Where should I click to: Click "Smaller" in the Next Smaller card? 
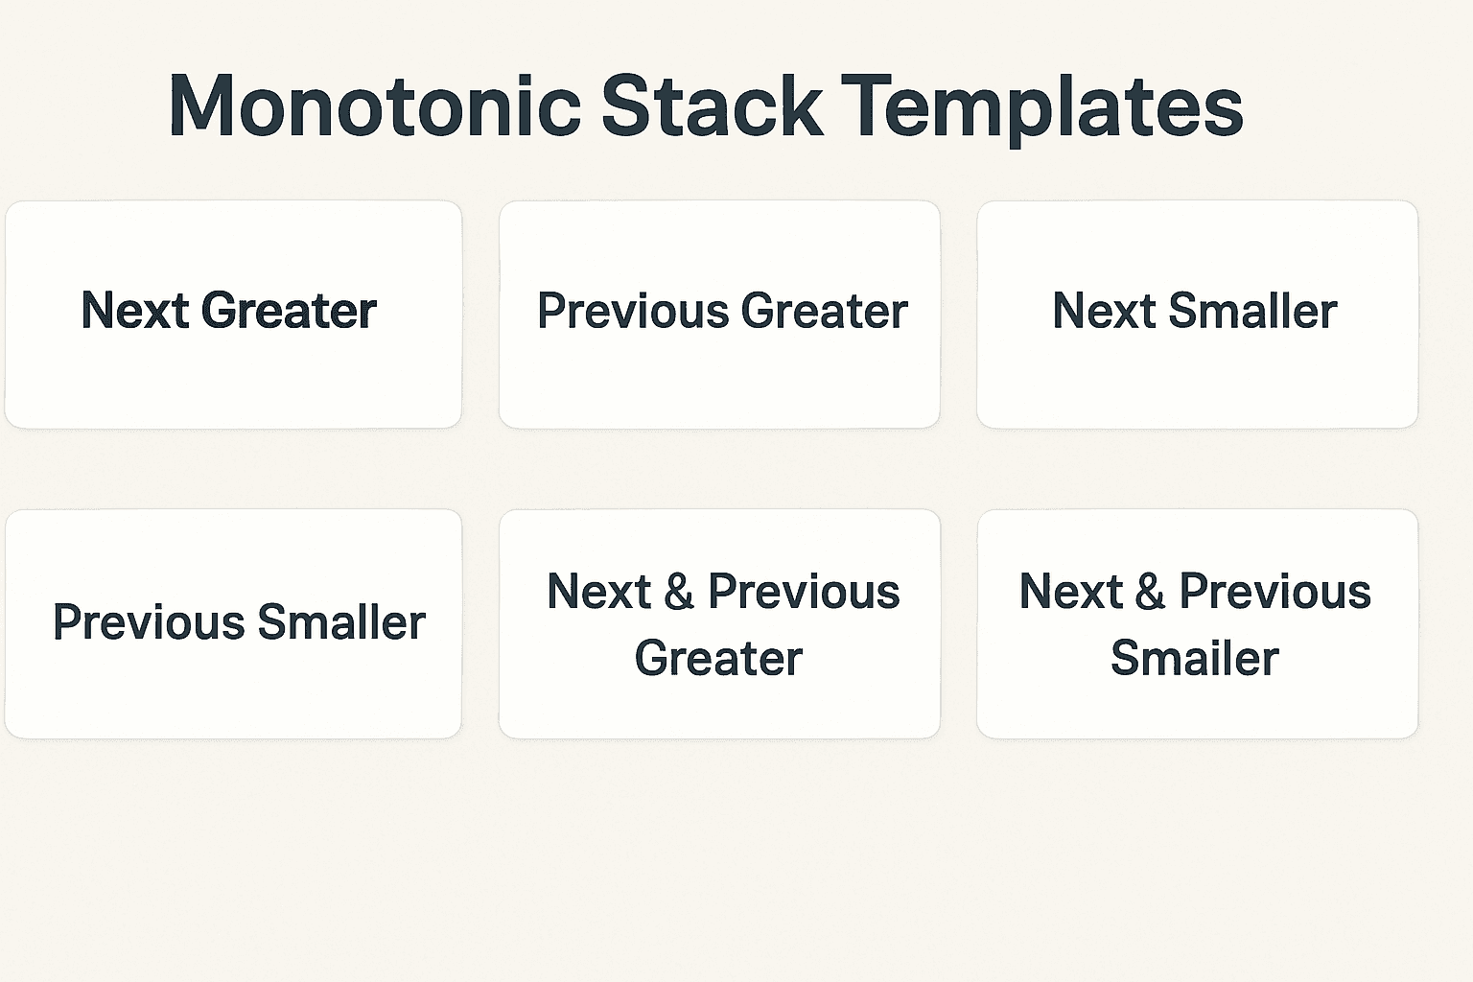[1252, 311]
